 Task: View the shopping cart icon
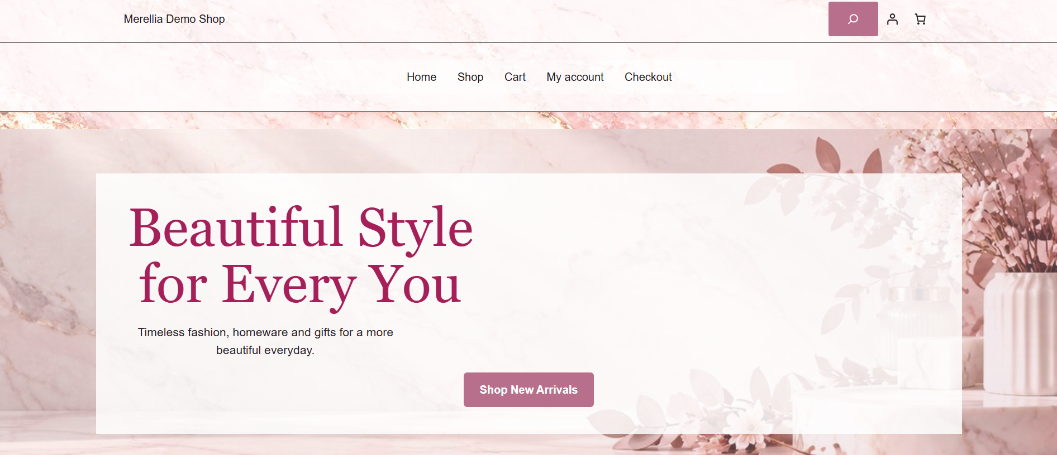click(920, 19)
